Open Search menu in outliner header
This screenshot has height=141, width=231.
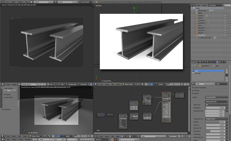pos(205,5)
